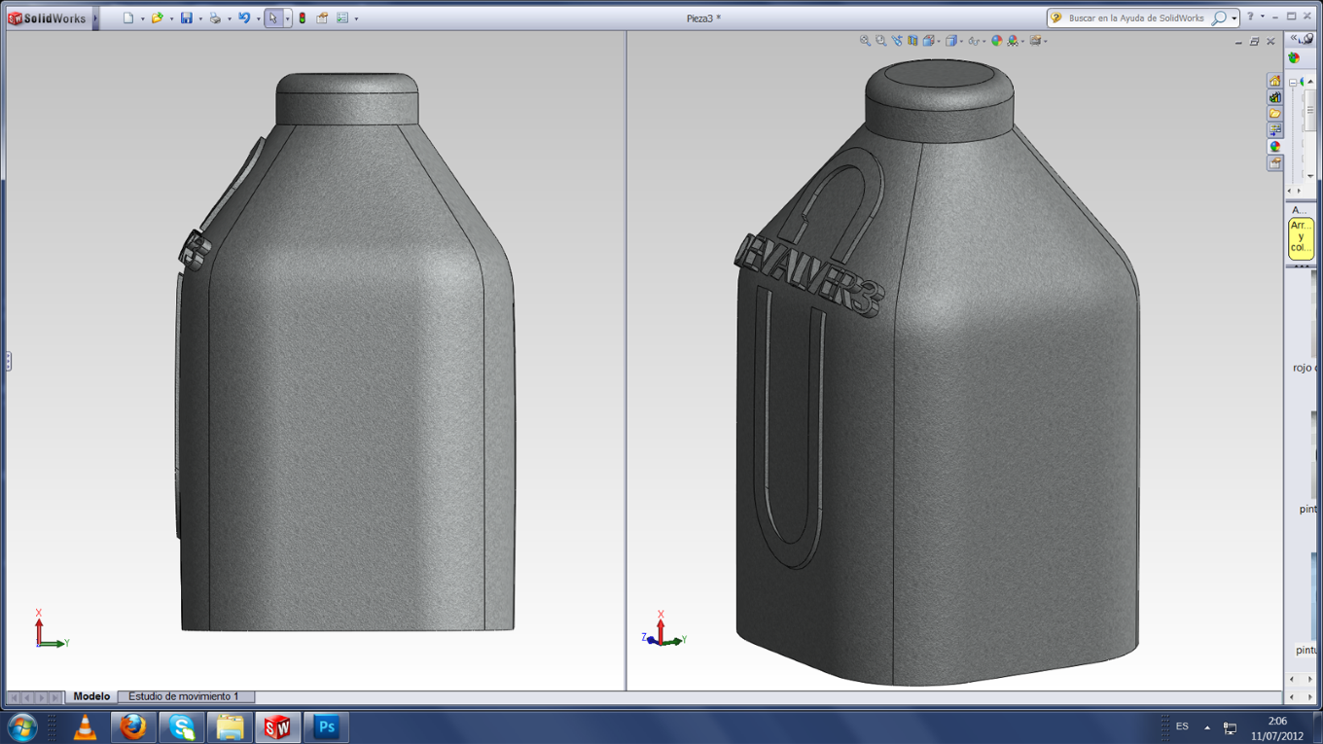Click the EVALVER3 embossed text on bottle
1323x744 pixels.
click(x=808, y=275)
